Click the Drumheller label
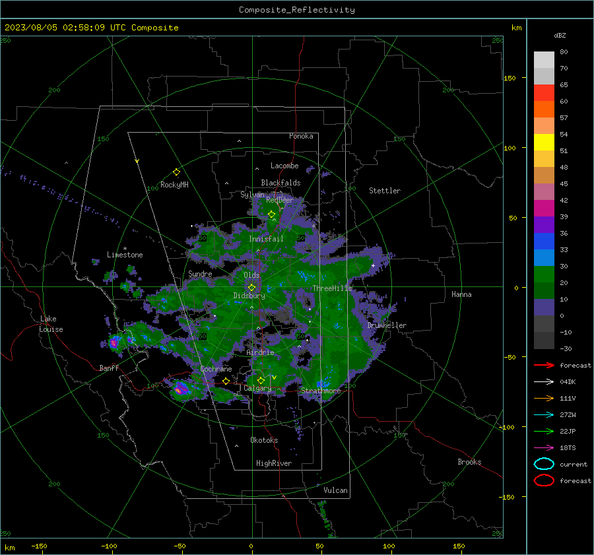594x555 pixels. [x=387, y=325]
